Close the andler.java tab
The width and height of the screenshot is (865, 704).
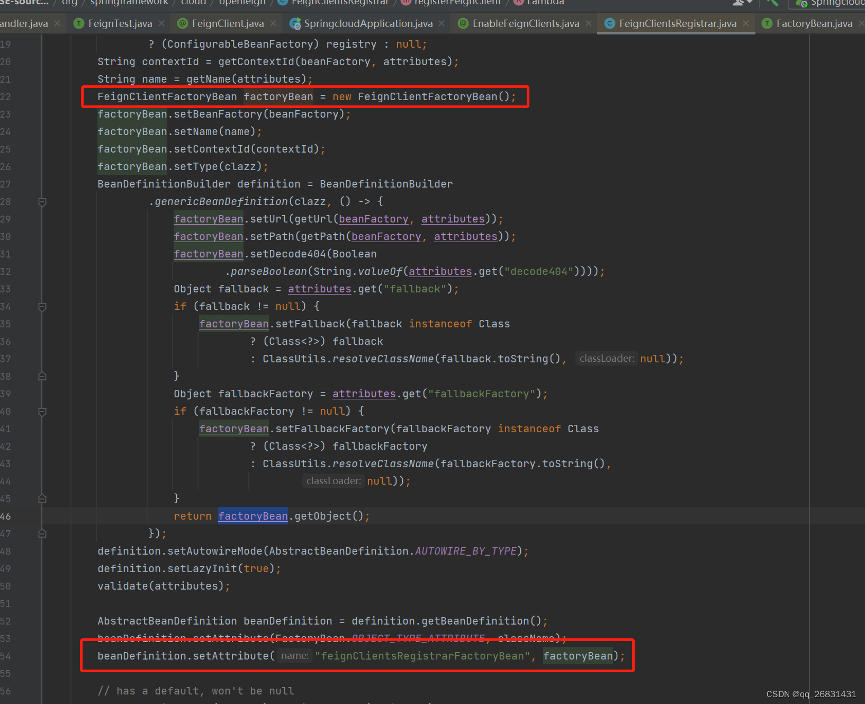click(57, 24)
